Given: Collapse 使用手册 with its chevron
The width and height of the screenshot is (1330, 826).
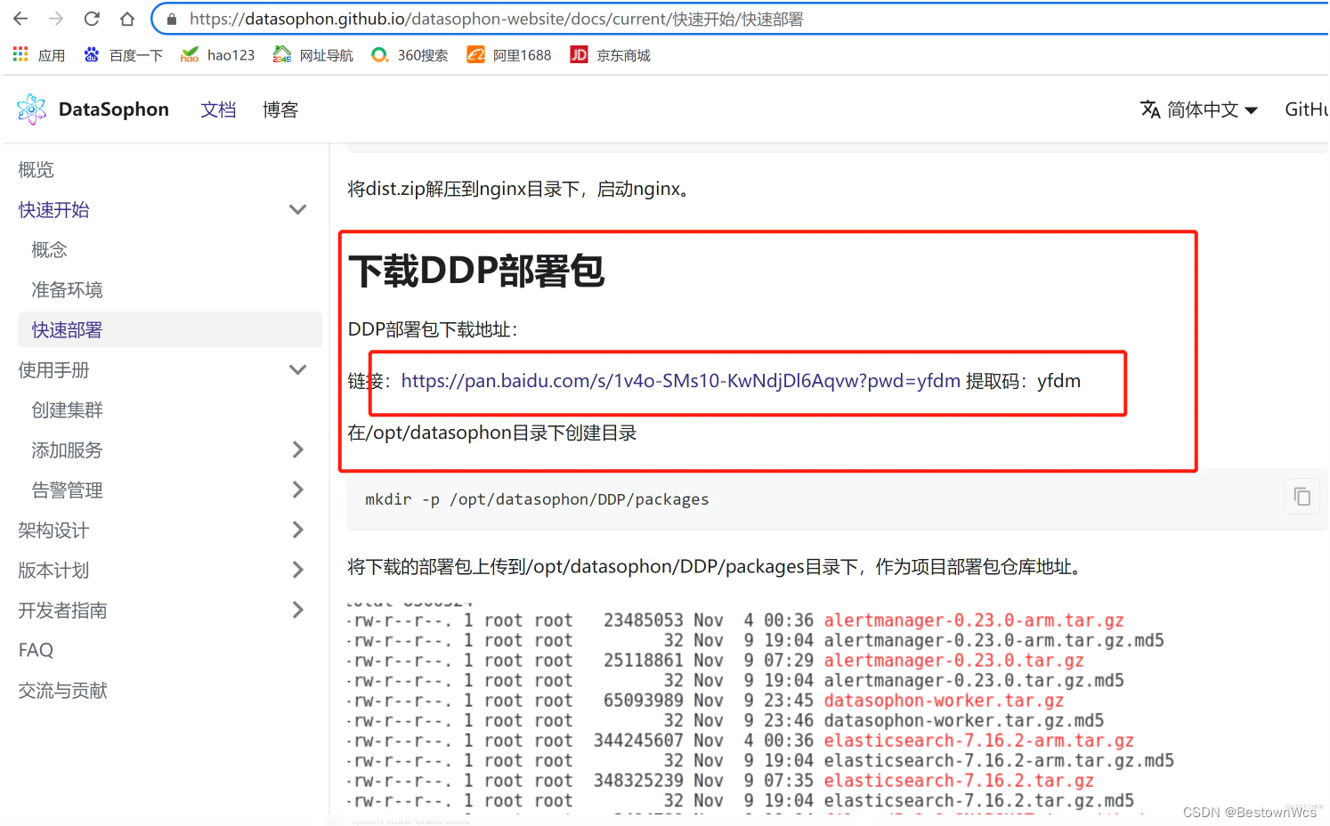Looking at the screenshot, I should (298, 370).
